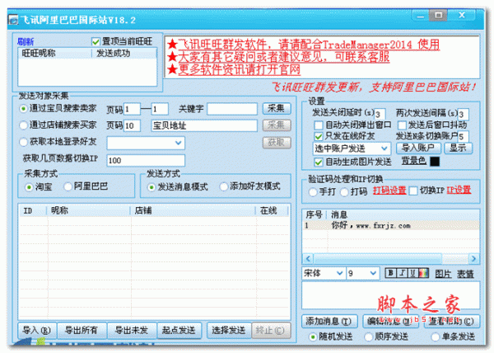The width and height of the screenshot is (494, 353).
Task: Toggle 自动关闭弹出窗口 checkbox
Action: pyautogui.click(x=318, y=125)
